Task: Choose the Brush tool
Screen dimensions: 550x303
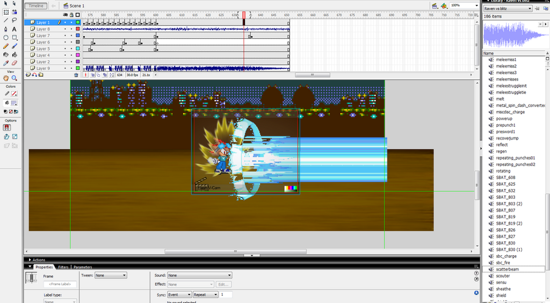Action: coord(15,46)
